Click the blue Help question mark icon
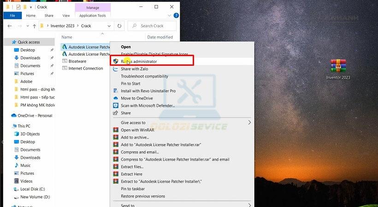The height and width of the screenshot is (207, 378). pyautogui.click(x=177, y=16)
